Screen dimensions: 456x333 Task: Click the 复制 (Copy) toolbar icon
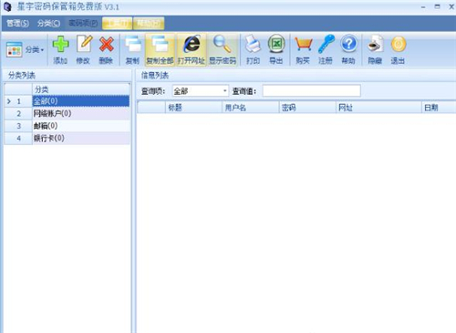(x=133, y=45)
